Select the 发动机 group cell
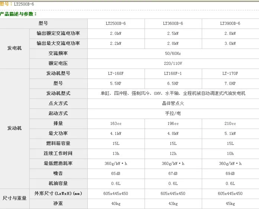259x209 pixels. pyautogui.click(x=14, y=128)
